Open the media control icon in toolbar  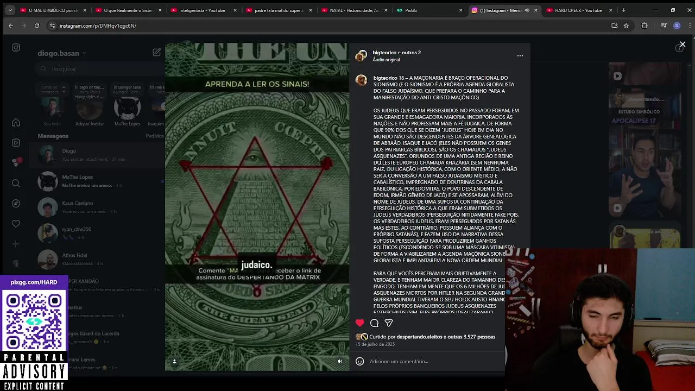point(664,26)
